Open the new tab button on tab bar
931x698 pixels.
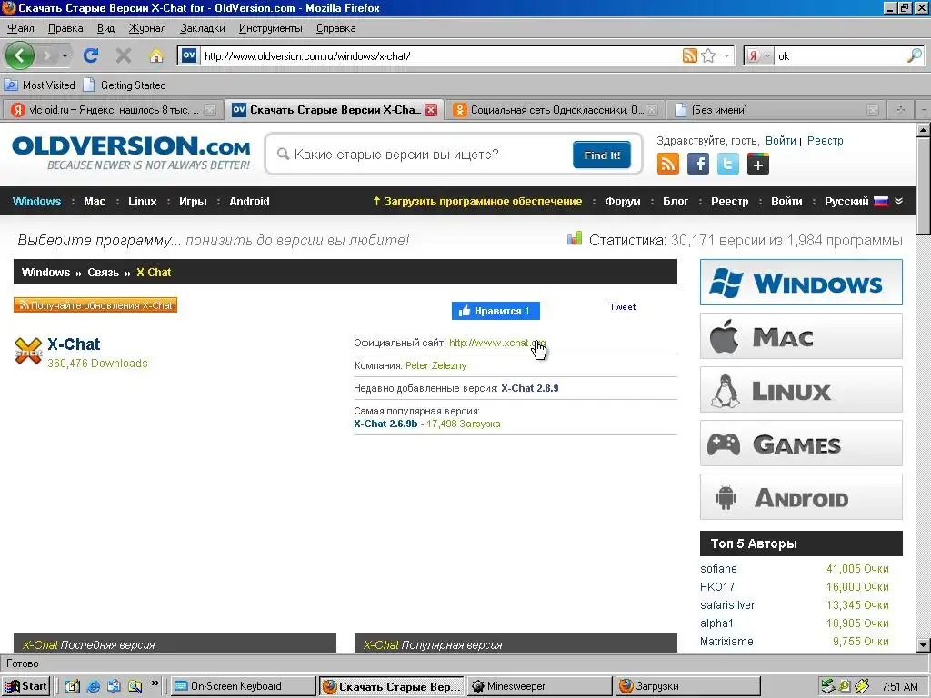click(x=900, y=110)
